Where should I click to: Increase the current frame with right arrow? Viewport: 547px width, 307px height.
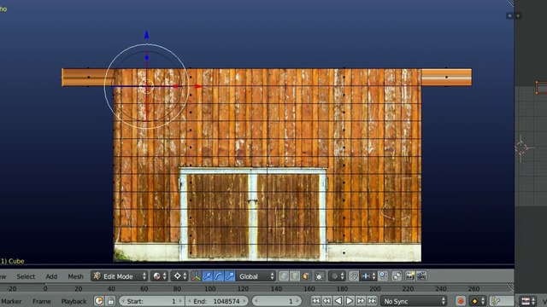[x=297, y=301]
